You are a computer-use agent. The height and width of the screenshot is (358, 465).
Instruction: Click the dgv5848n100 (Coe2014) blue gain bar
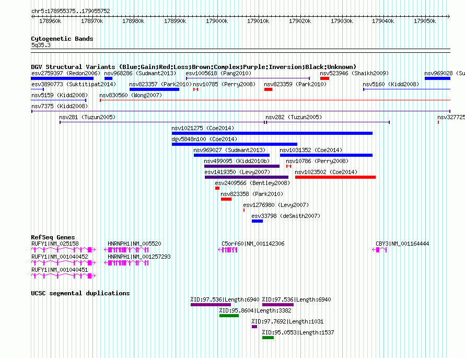click(234, 144)
